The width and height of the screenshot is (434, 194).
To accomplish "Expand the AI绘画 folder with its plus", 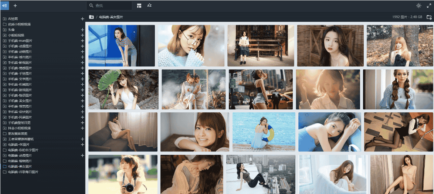I will click(82, 19).
